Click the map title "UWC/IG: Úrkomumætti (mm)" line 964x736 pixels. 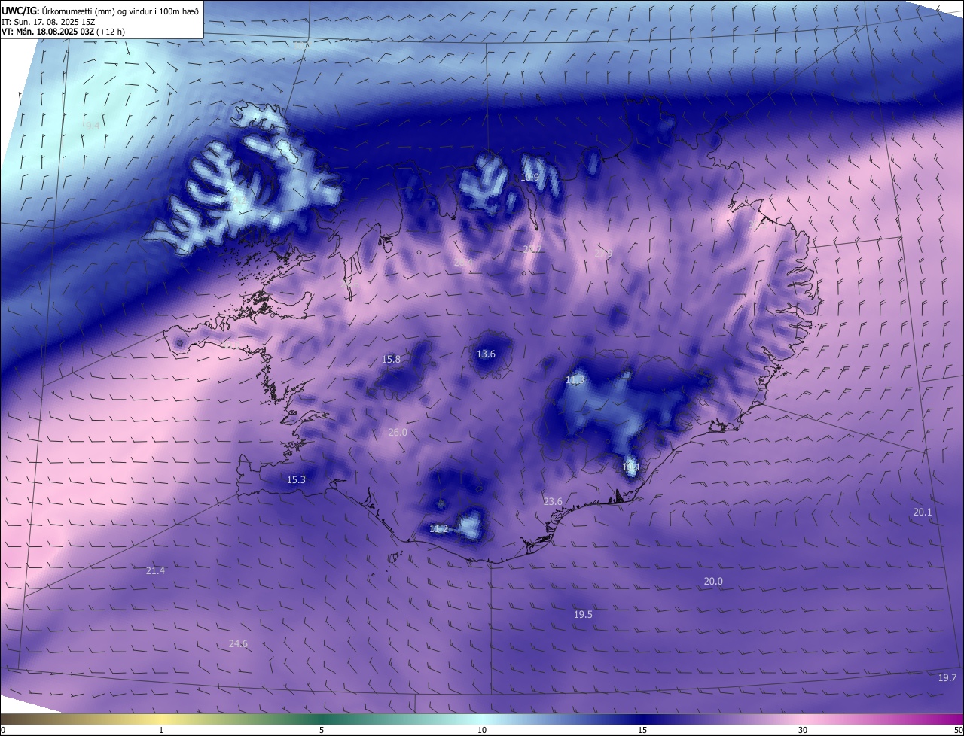coord(101,11)
